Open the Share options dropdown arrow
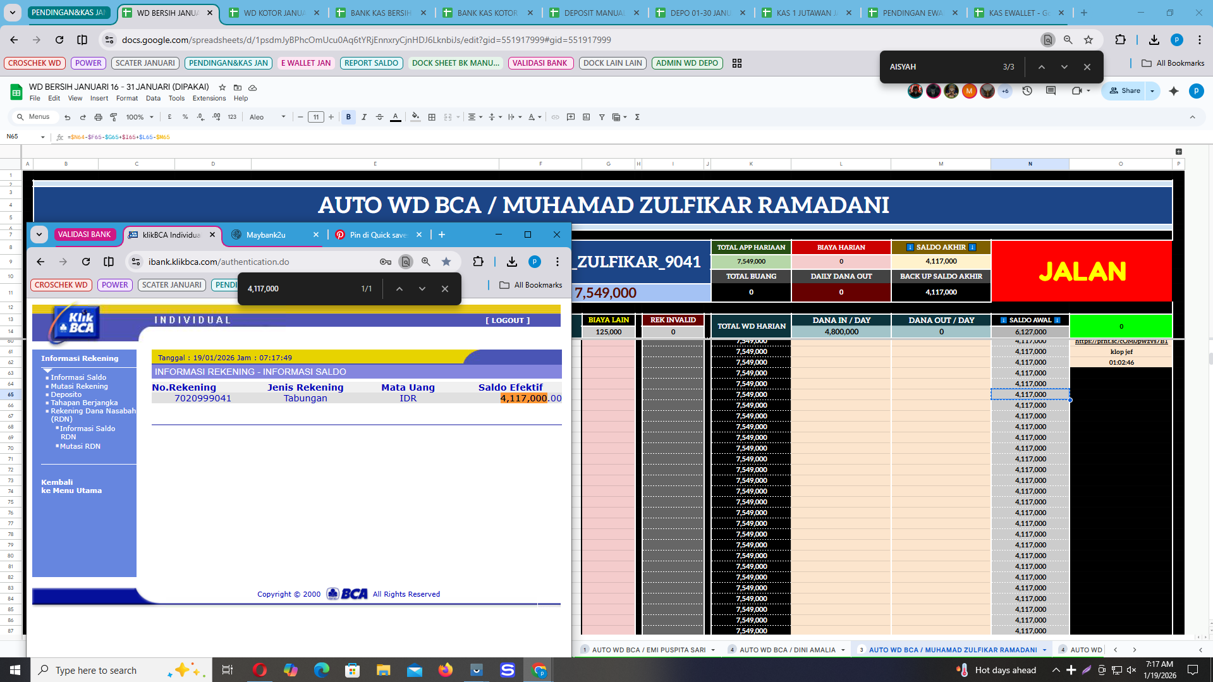Image resolution: width=1213 pixels, height=682 pixels. (1152, 91)
